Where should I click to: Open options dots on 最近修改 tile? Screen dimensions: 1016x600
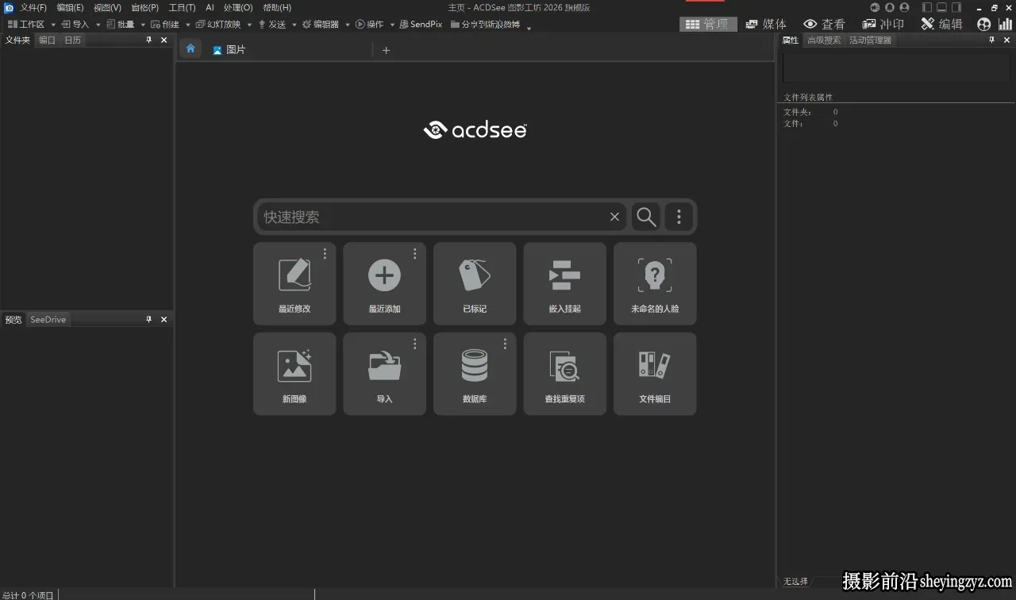coord(325,253)
